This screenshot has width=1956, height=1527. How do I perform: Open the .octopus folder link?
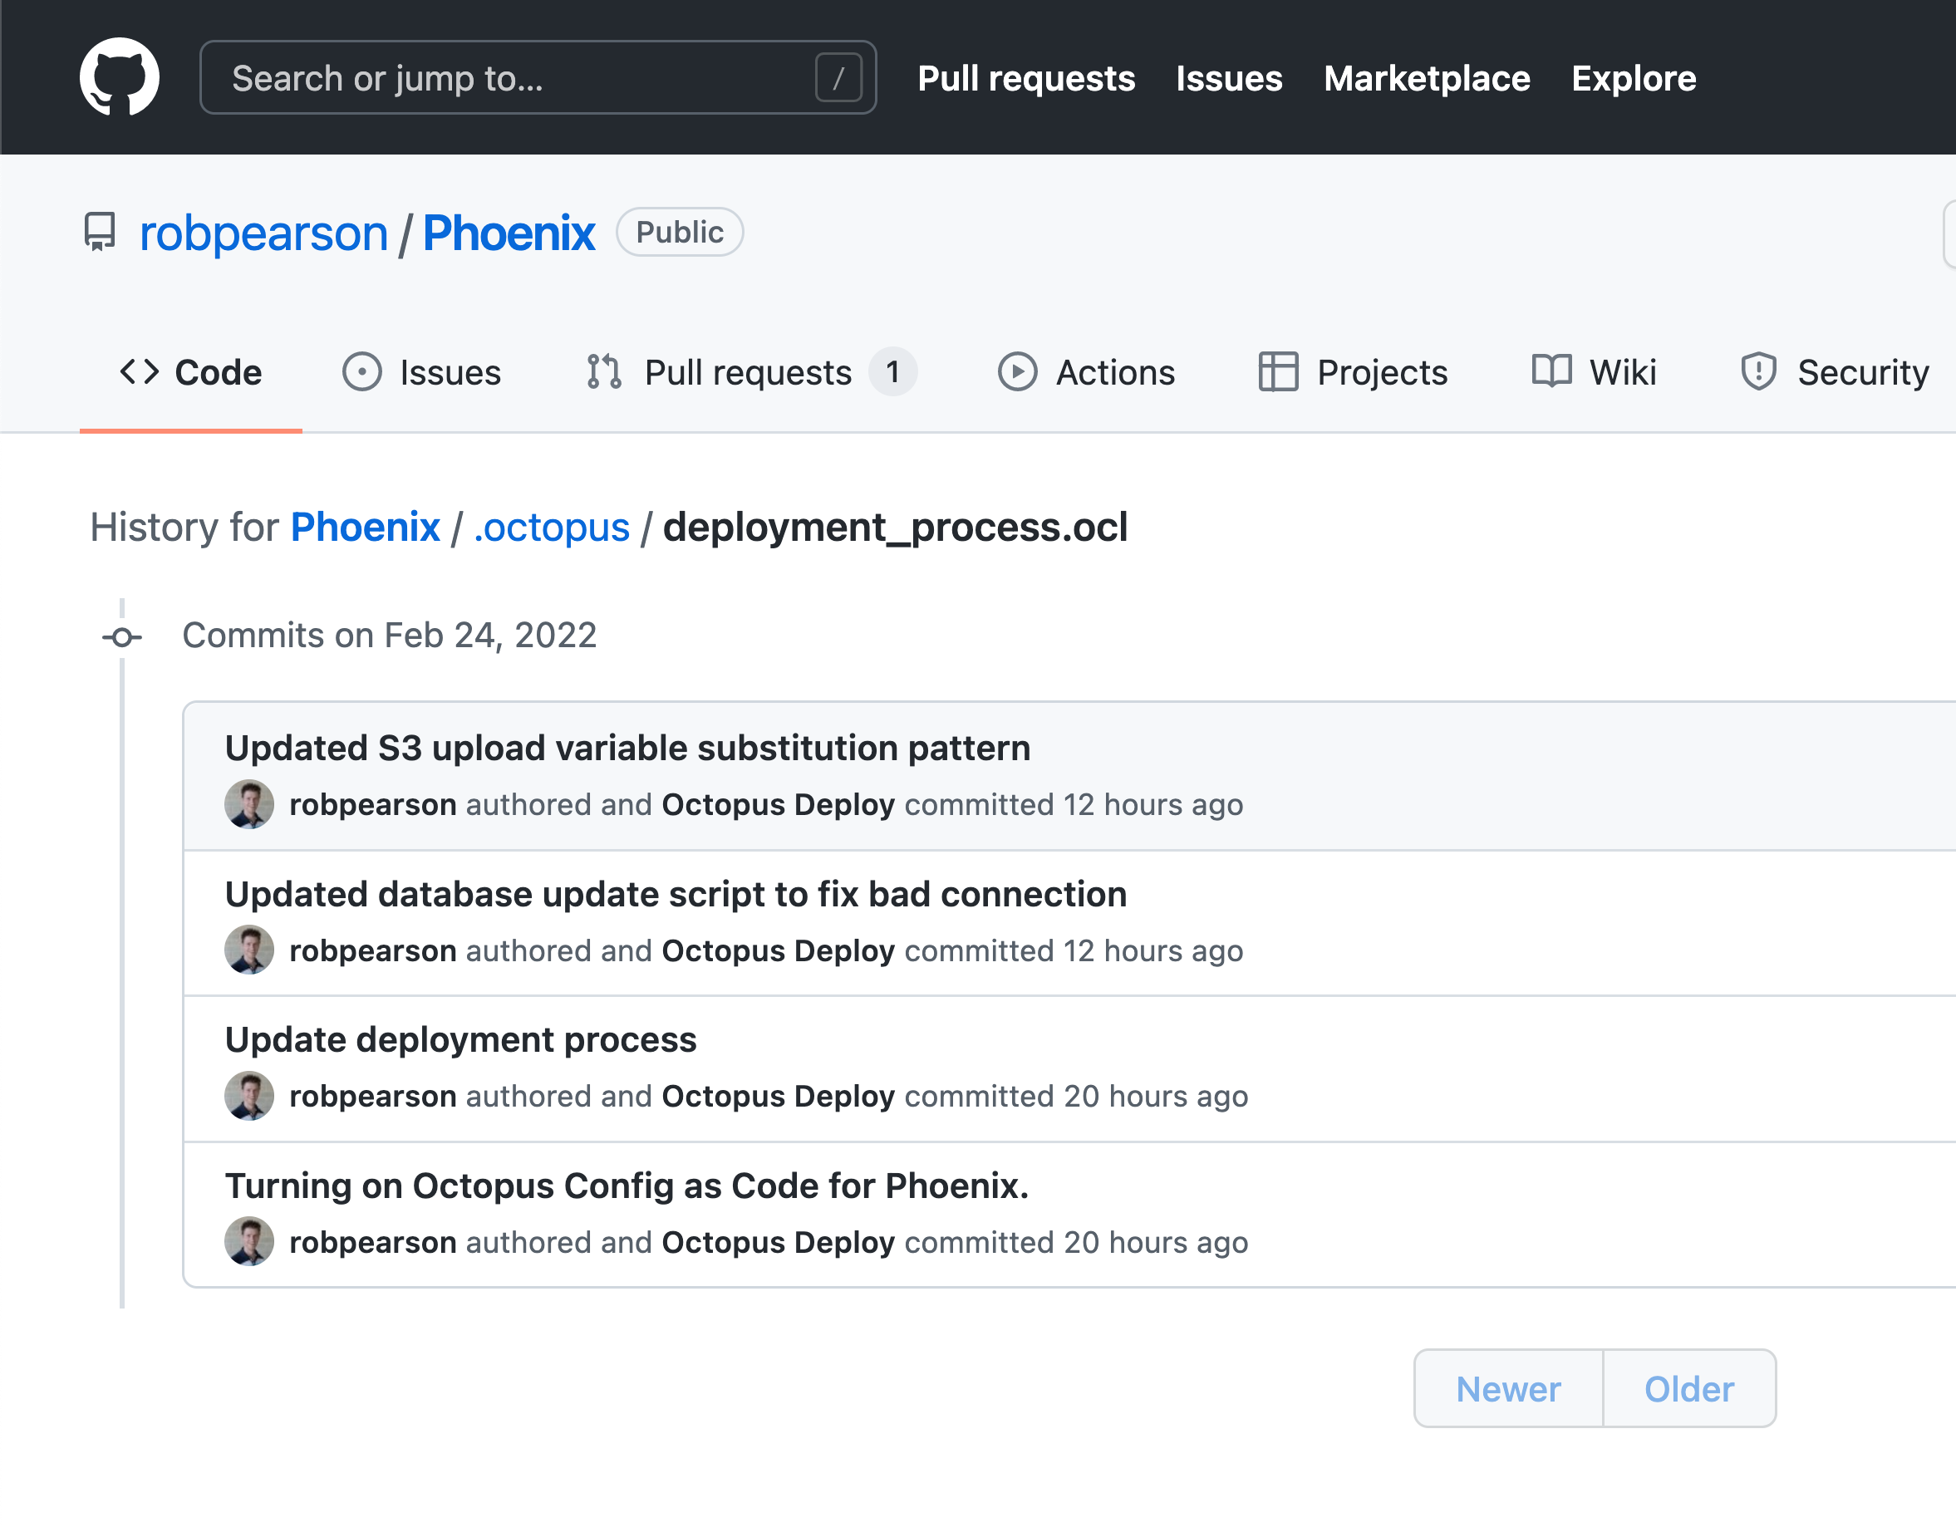click(x=550, y=527)
